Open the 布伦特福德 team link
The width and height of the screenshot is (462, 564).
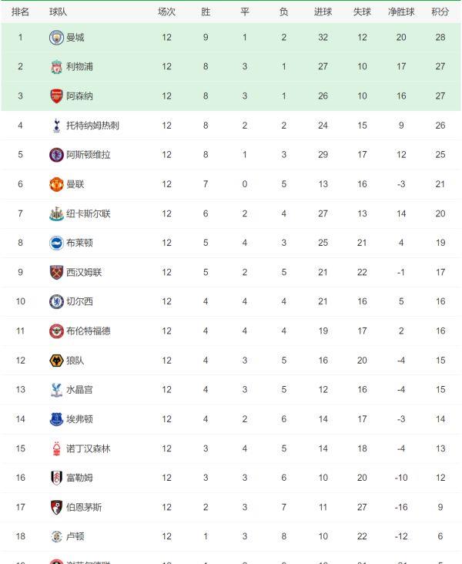(x=88, y=331)
